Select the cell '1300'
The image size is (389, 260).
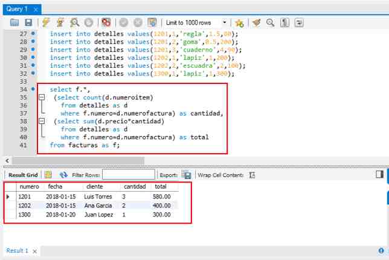pyautogui.click(x=25, y=215)
